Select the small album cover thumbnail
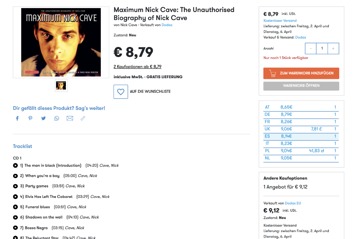This screenshot has width=364, height=239. coord(61,85)
